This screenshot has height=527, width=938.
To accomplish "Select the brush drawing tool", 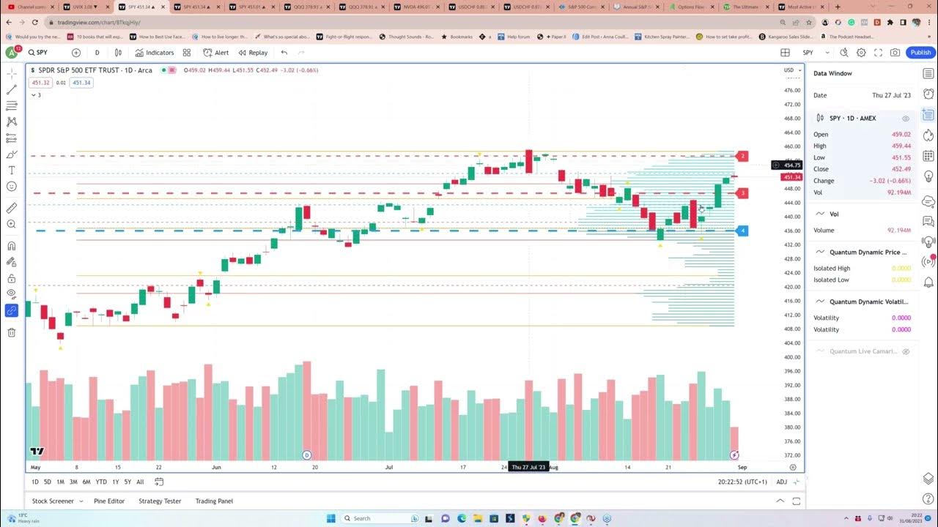I will tap(12, 154).
